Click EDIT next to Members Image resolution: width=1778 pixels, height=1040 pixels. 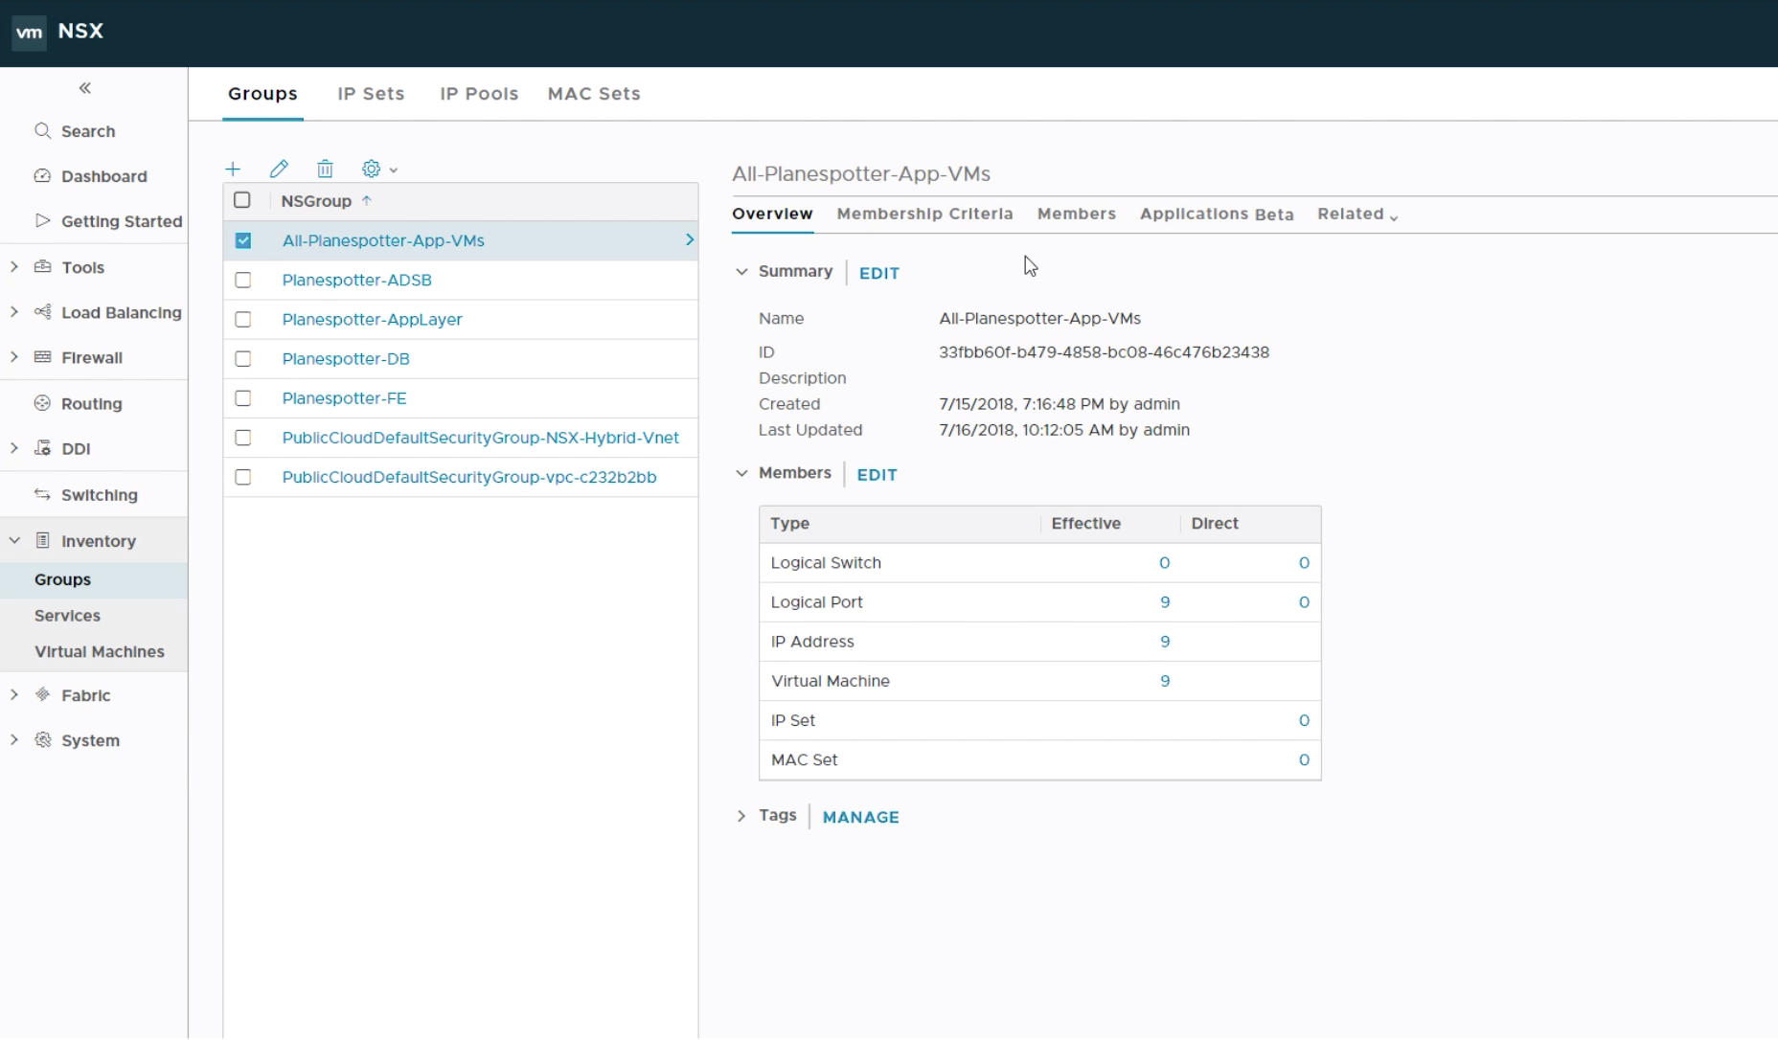pos(877,475)
